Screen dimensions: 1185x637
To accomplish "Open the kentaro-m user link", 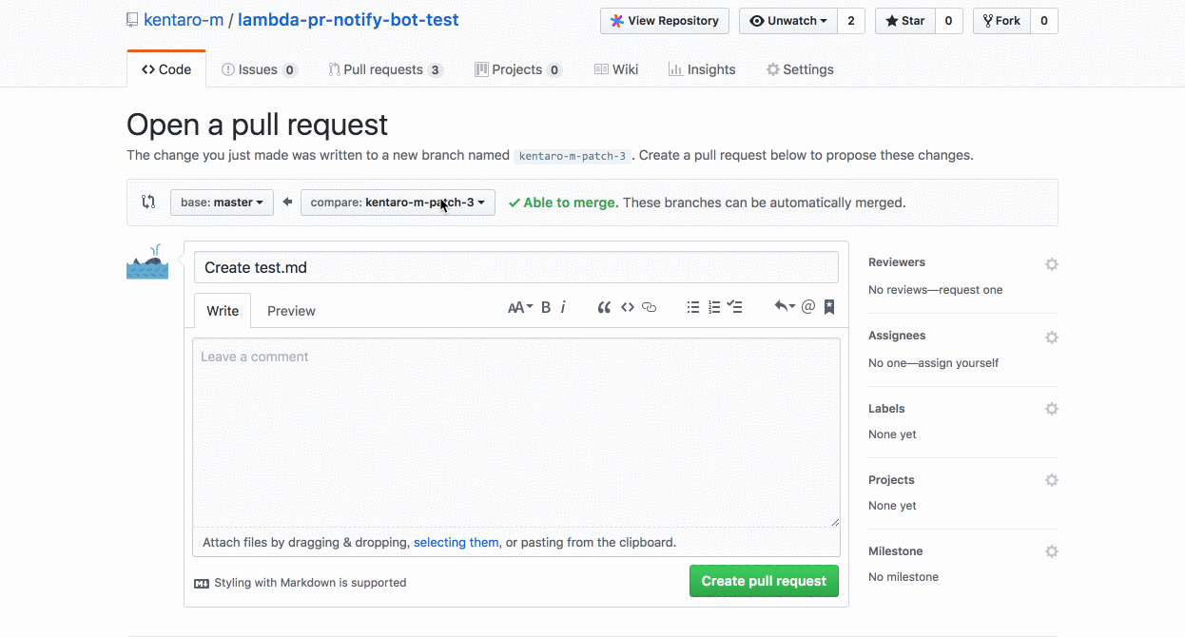I will pyautogui.click(x=184, y=20).
